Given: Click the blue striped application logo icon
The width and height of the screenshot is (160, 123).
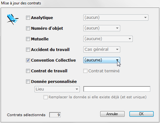Looking at the screenshot, I should [13, 19].
